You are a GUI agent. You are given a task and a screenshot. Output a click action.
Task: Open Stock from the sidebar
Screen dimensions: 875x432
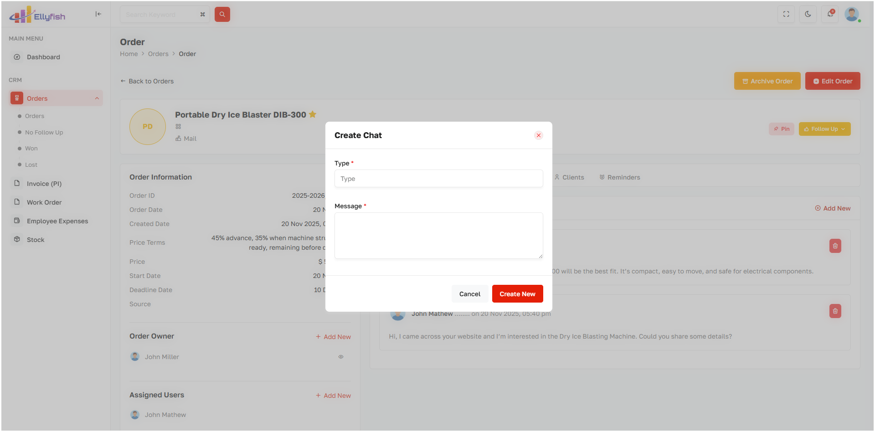pos(36,240)
